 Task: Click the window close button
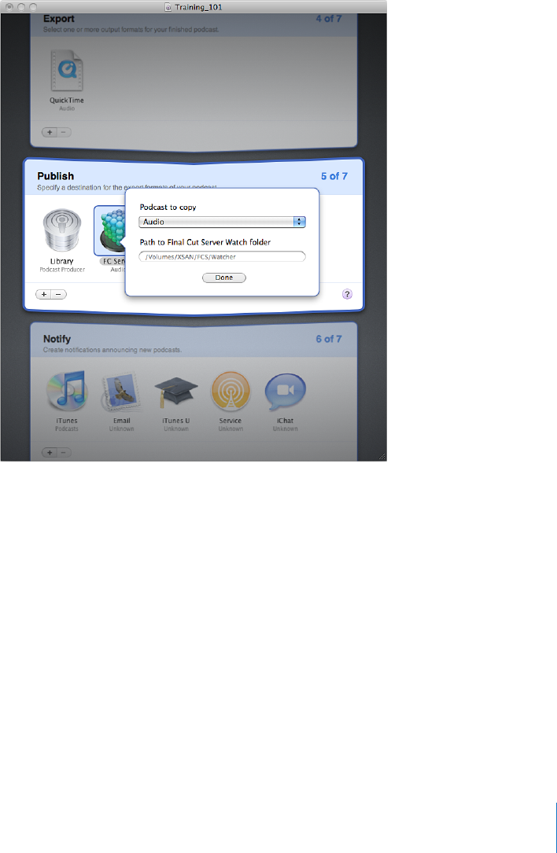tap(8, 7)
